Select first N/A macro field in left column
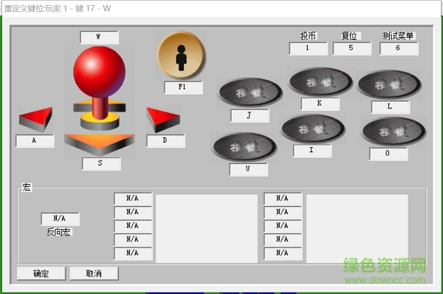 pos(133,199)
